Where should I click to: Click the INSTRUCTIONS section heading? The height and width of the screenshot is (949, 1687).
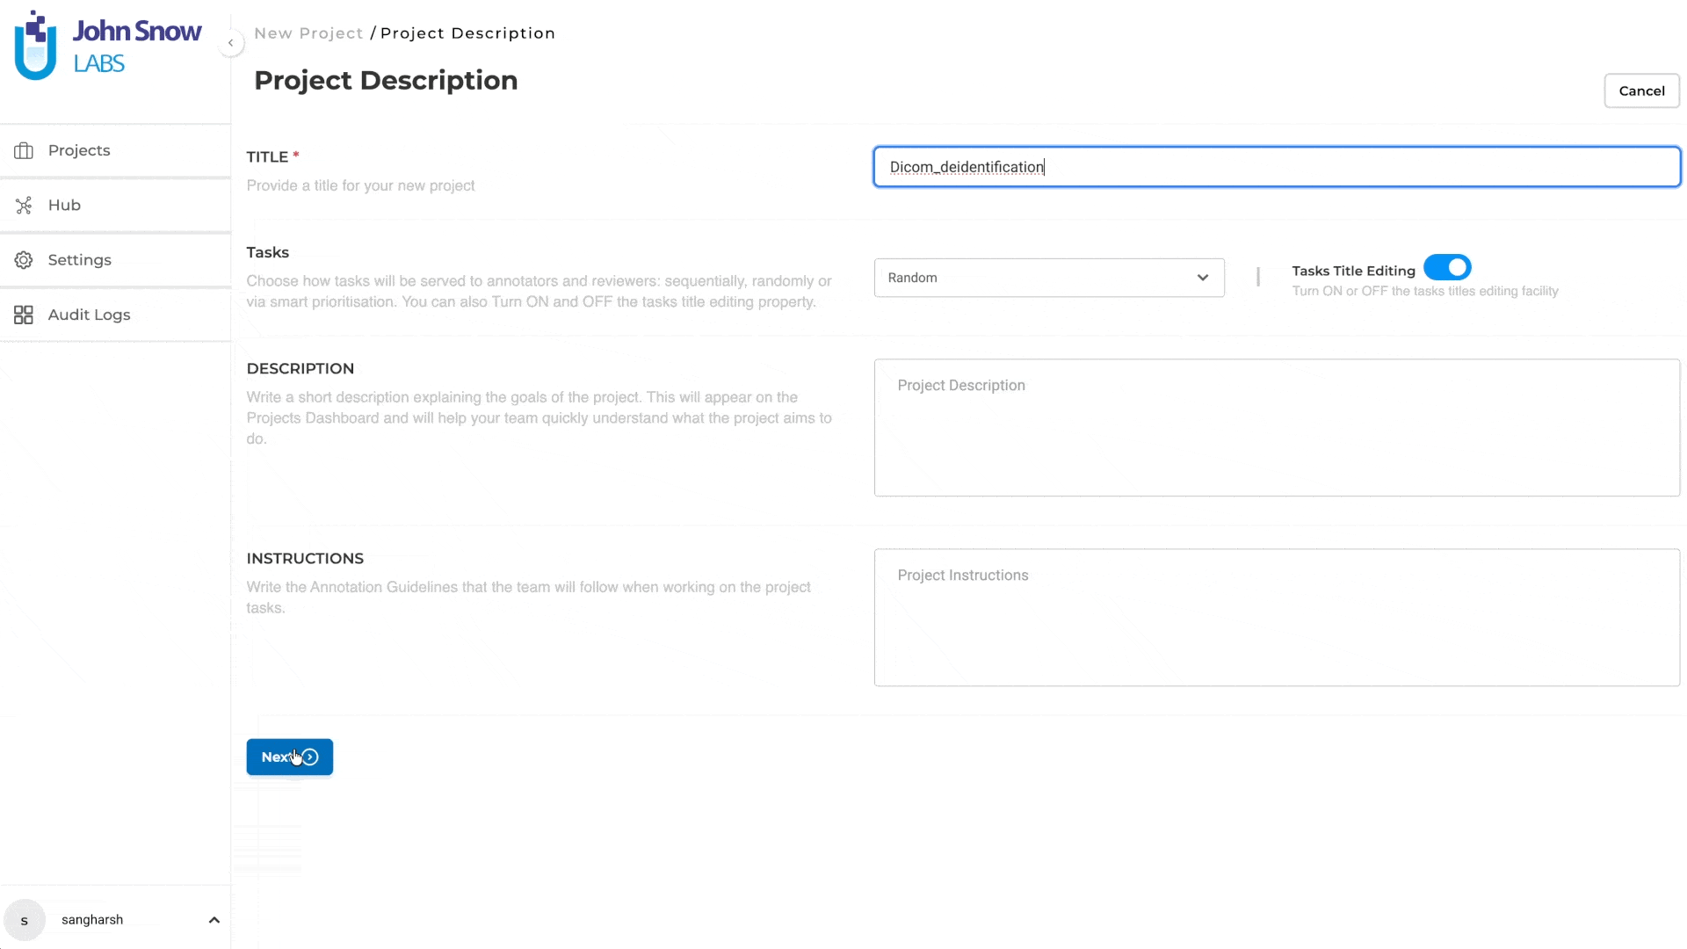point(305,559)
